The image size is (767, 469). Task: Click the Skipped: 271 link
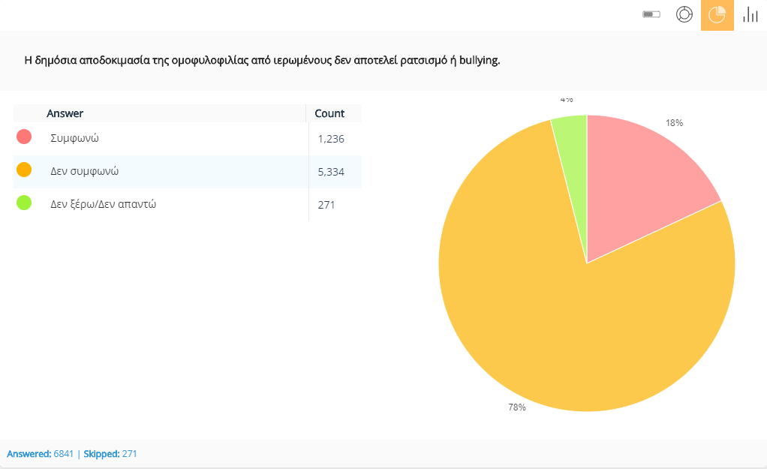click(110, 454)
